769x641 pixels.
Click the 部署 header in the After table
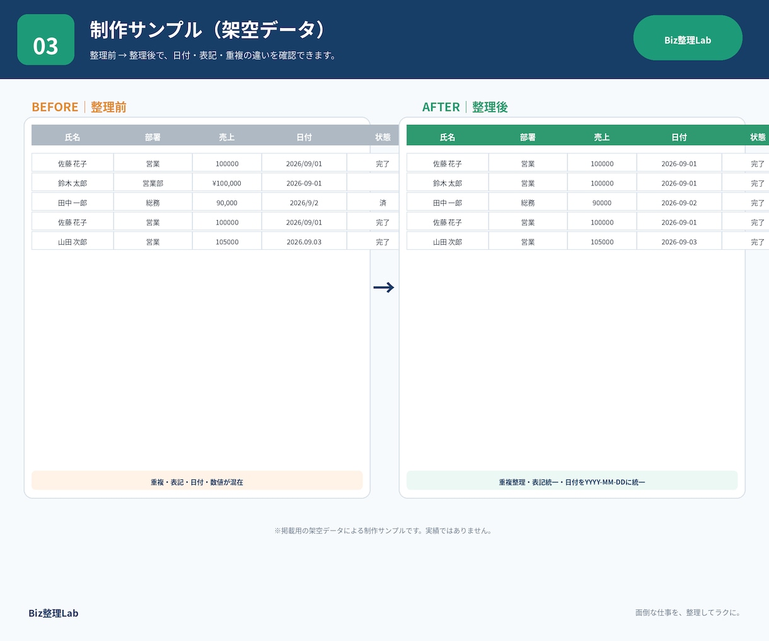[x=528, y=137]
